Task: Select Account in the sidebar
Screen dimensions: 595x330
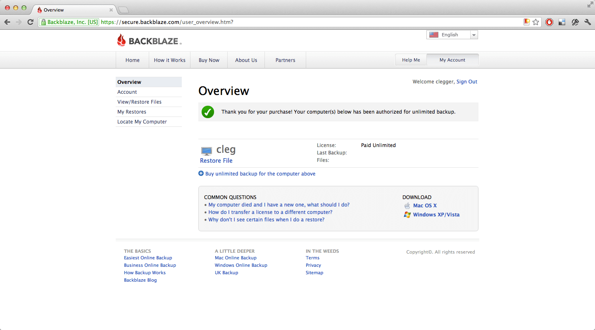Action: 149,92
